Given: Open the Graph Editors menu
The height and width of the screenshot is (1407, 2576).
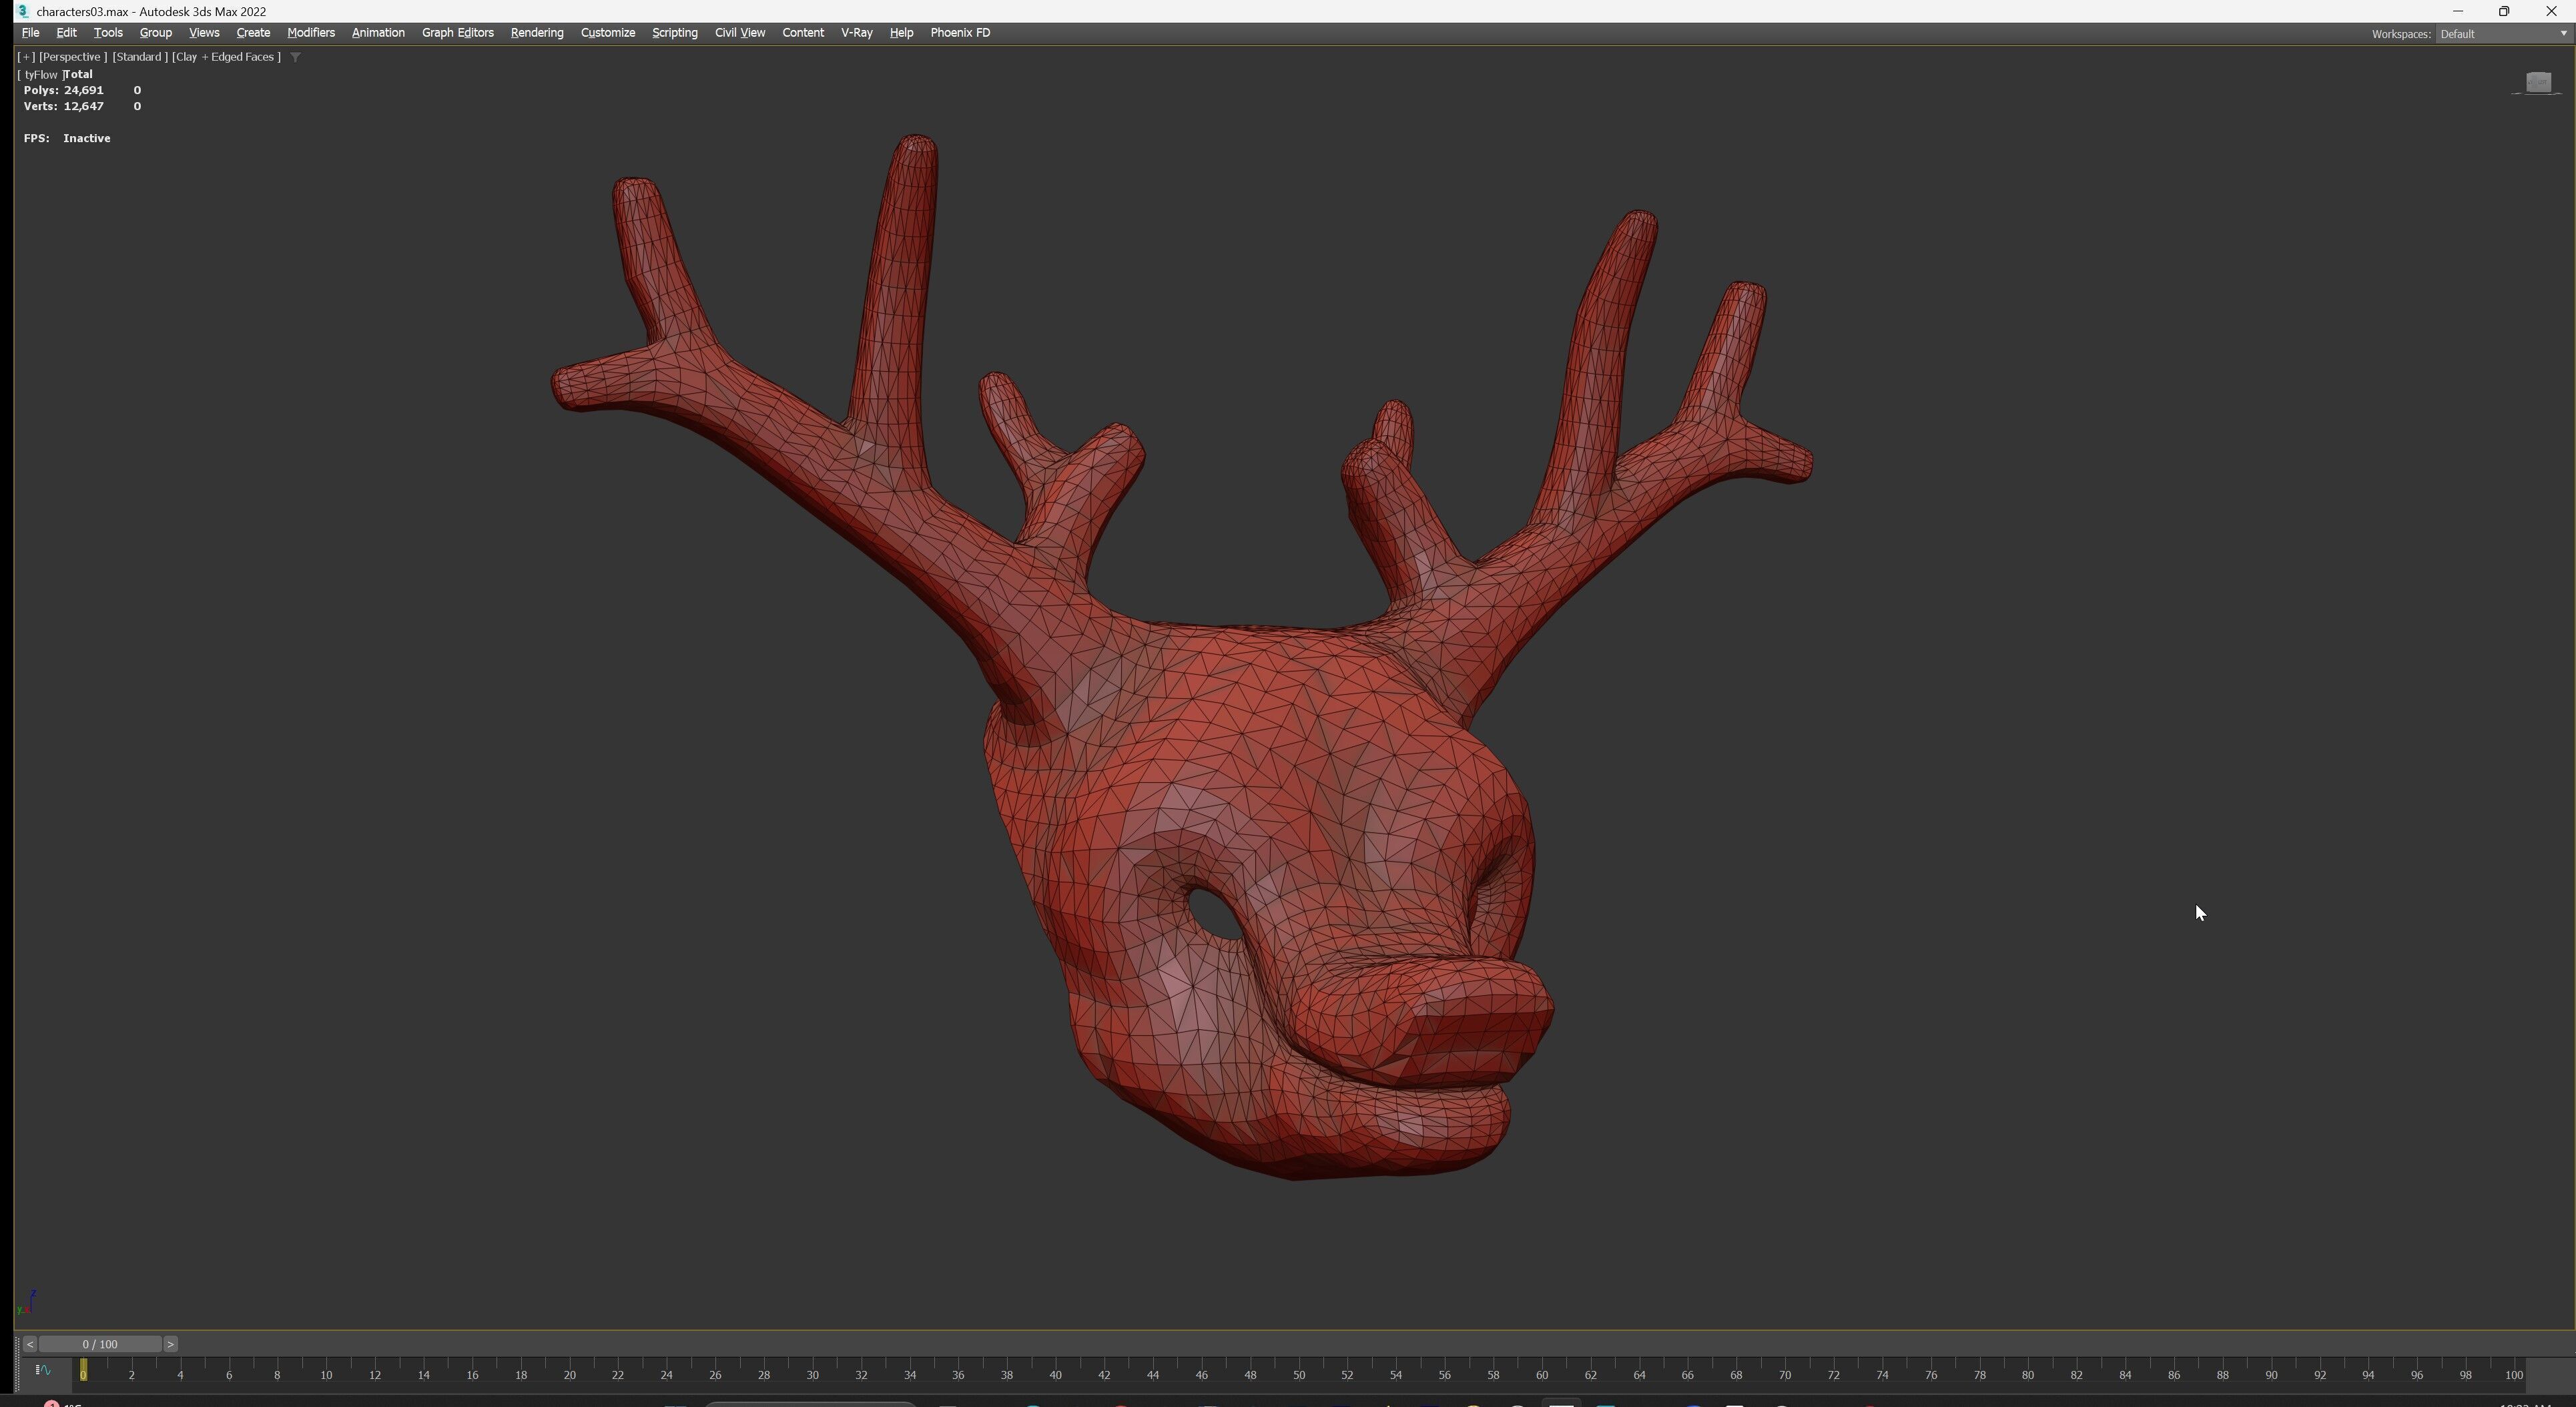Looking at the screenshot, I should click(x=457, y=33).
